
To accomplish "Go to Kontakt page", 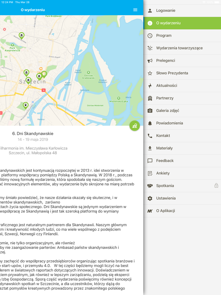I will click(182, 135).
